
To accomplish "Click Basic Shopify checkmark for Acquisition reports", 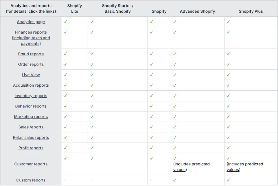I will pos(92,85).
